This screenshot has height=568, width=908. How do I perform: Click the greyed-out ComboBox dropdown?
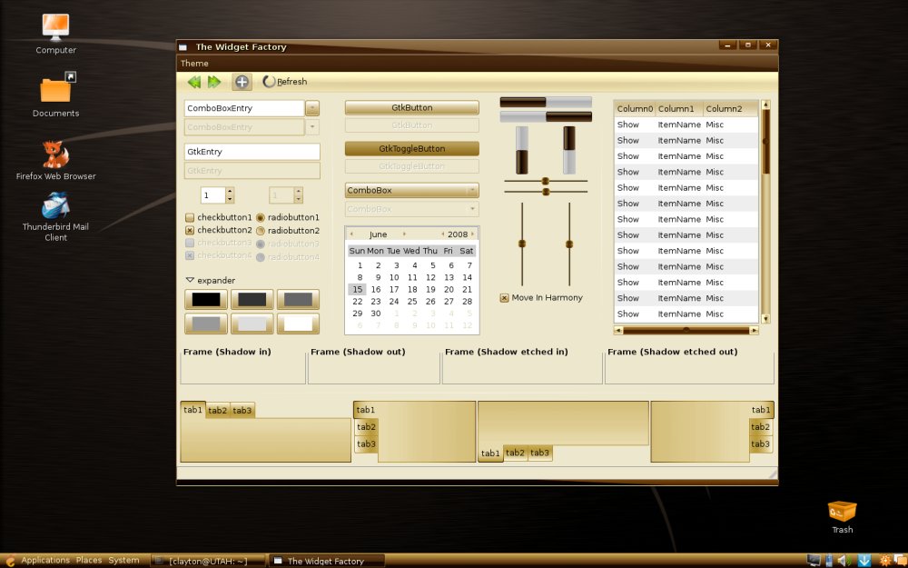[x=411, y=209]
